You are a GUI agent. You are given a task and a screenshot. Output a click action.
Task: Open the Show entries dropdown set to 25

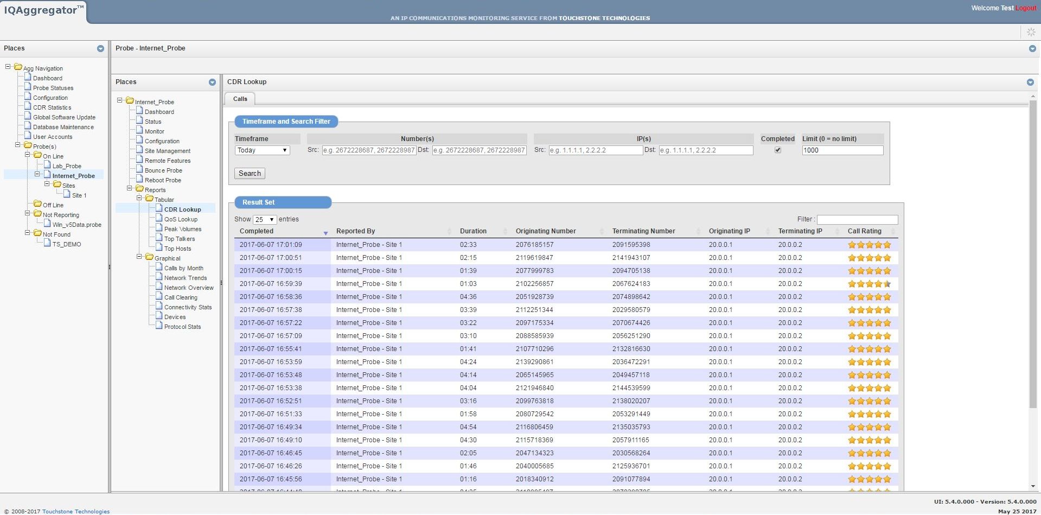pyautogui.click(x=265, y=219)
